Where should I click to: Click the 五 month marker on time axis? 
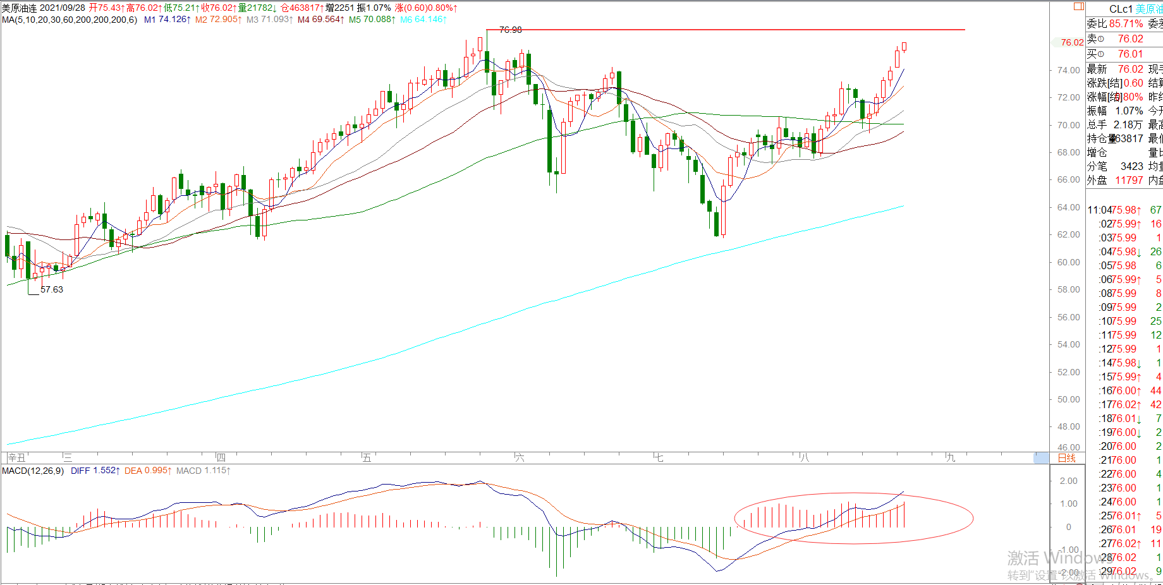point(367,458)
